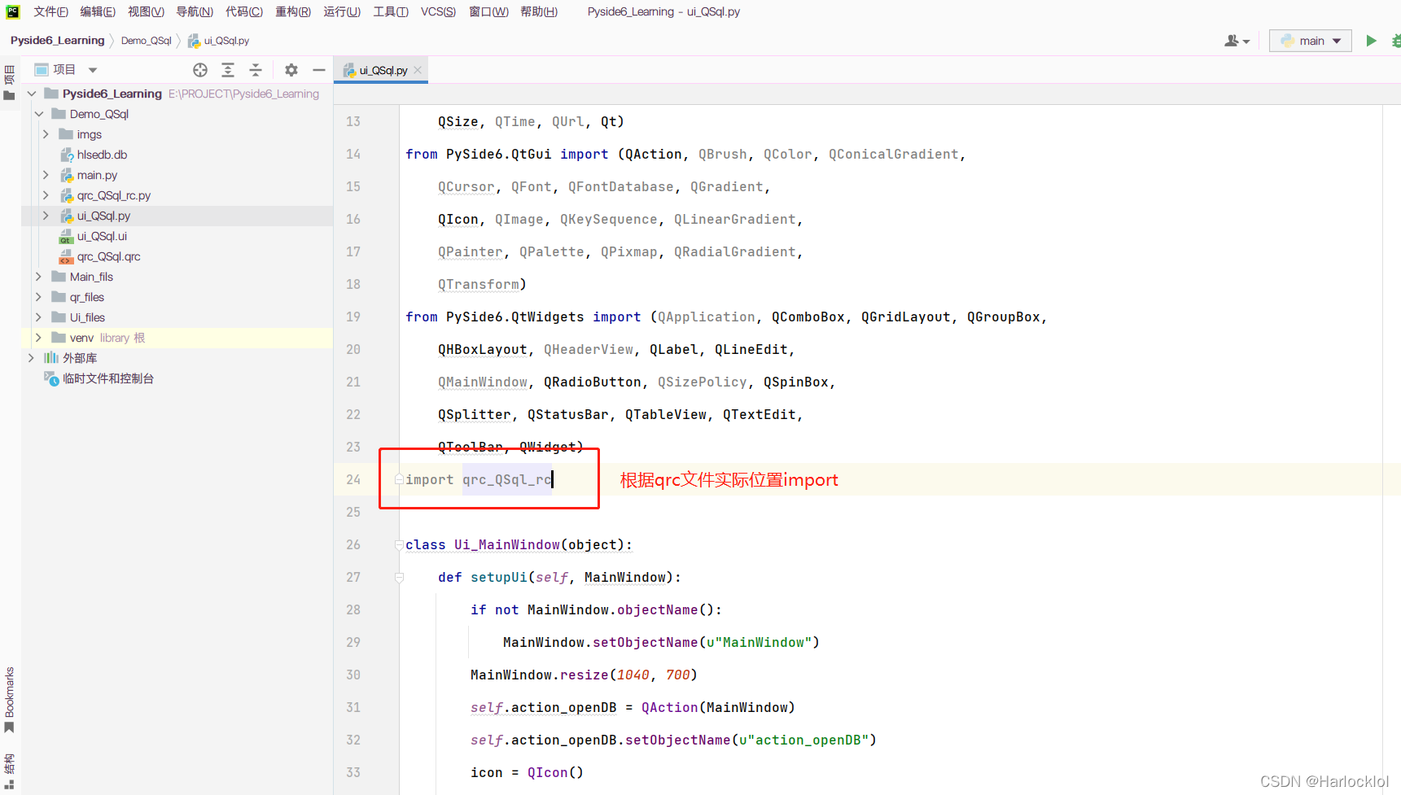The width and height of the screenshot is (1401, 795).
Task: Click Demo_QSql breadcrumb in navigation bar
Action: (x=147, y=41)
